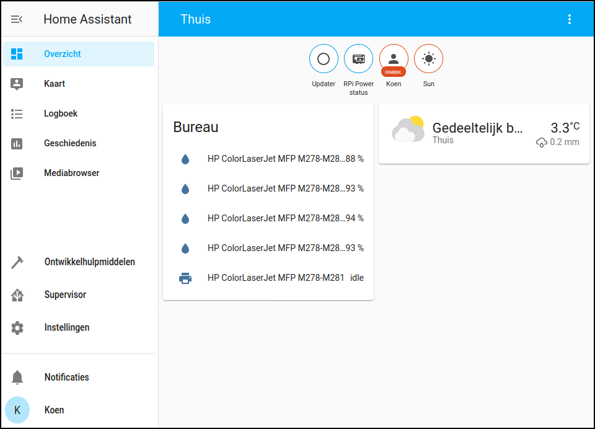This screenshot has height=429, width=595.
Task: Click the water drop icon beside 88 %
Action: tap(185, 159)
